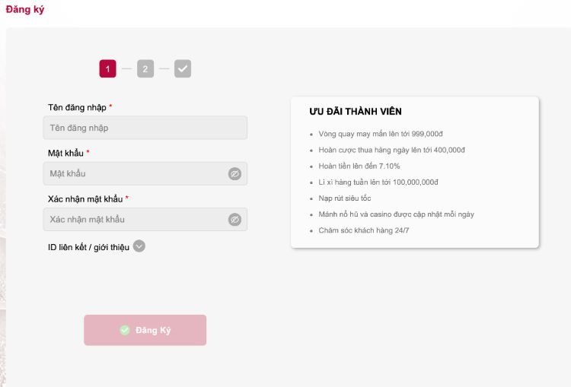Click the Nạp rút siêu tốc list item
Image resolution: width=571 pixels, height=387 pixels.
click(x=345, y=198)
